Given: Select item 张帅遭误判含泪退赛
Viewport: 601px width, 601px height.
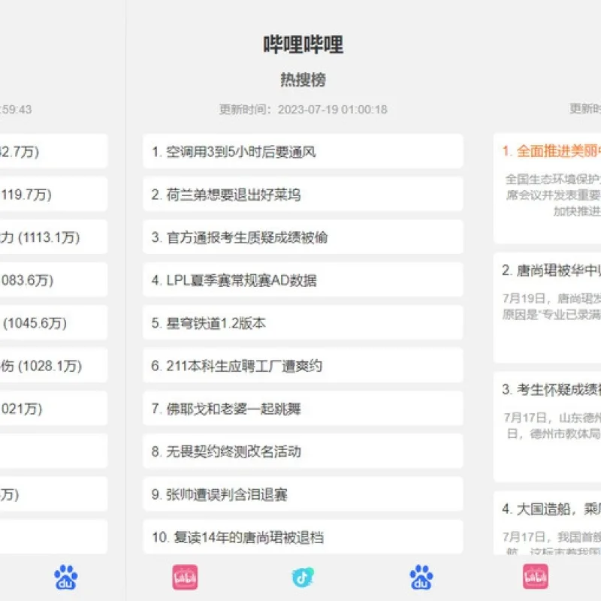Looking at the screenshot, I should point(303,494).
